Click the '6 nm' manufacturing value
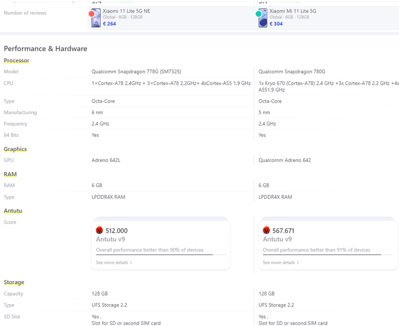The image size is (399, 326). (97, 112)
